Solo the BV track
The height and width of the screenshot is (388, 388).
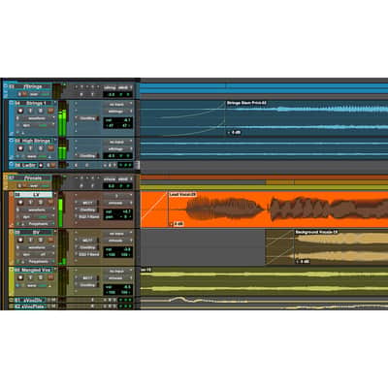point(41,241)
